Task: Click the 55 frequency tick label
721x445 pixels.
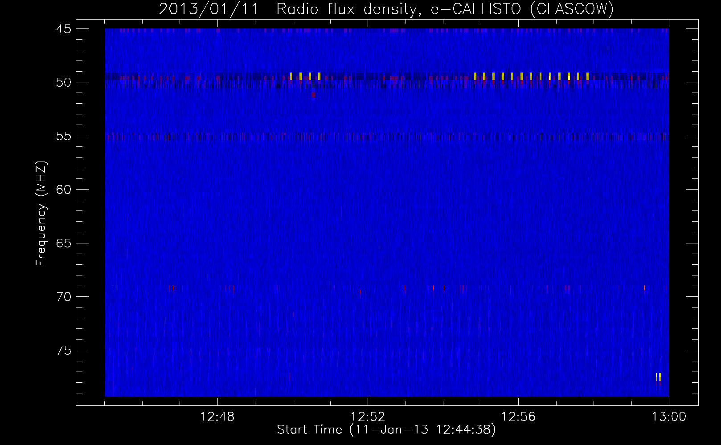Action: (x=64, y=136)
